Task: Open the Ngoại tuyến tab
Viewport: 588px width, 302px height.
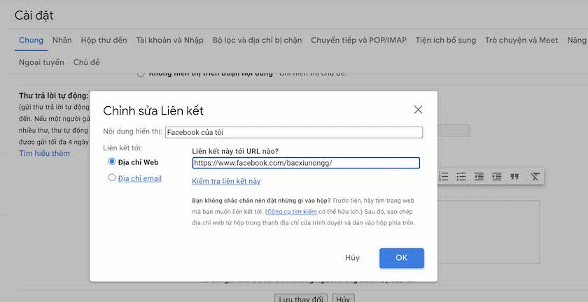Action: [41, 62]
